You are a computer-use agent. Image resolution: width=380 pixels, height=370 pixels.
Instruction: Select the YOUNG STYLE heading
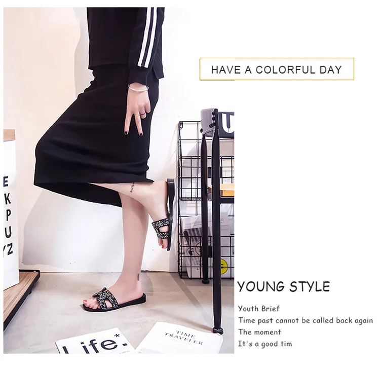[x=283, y=286]
